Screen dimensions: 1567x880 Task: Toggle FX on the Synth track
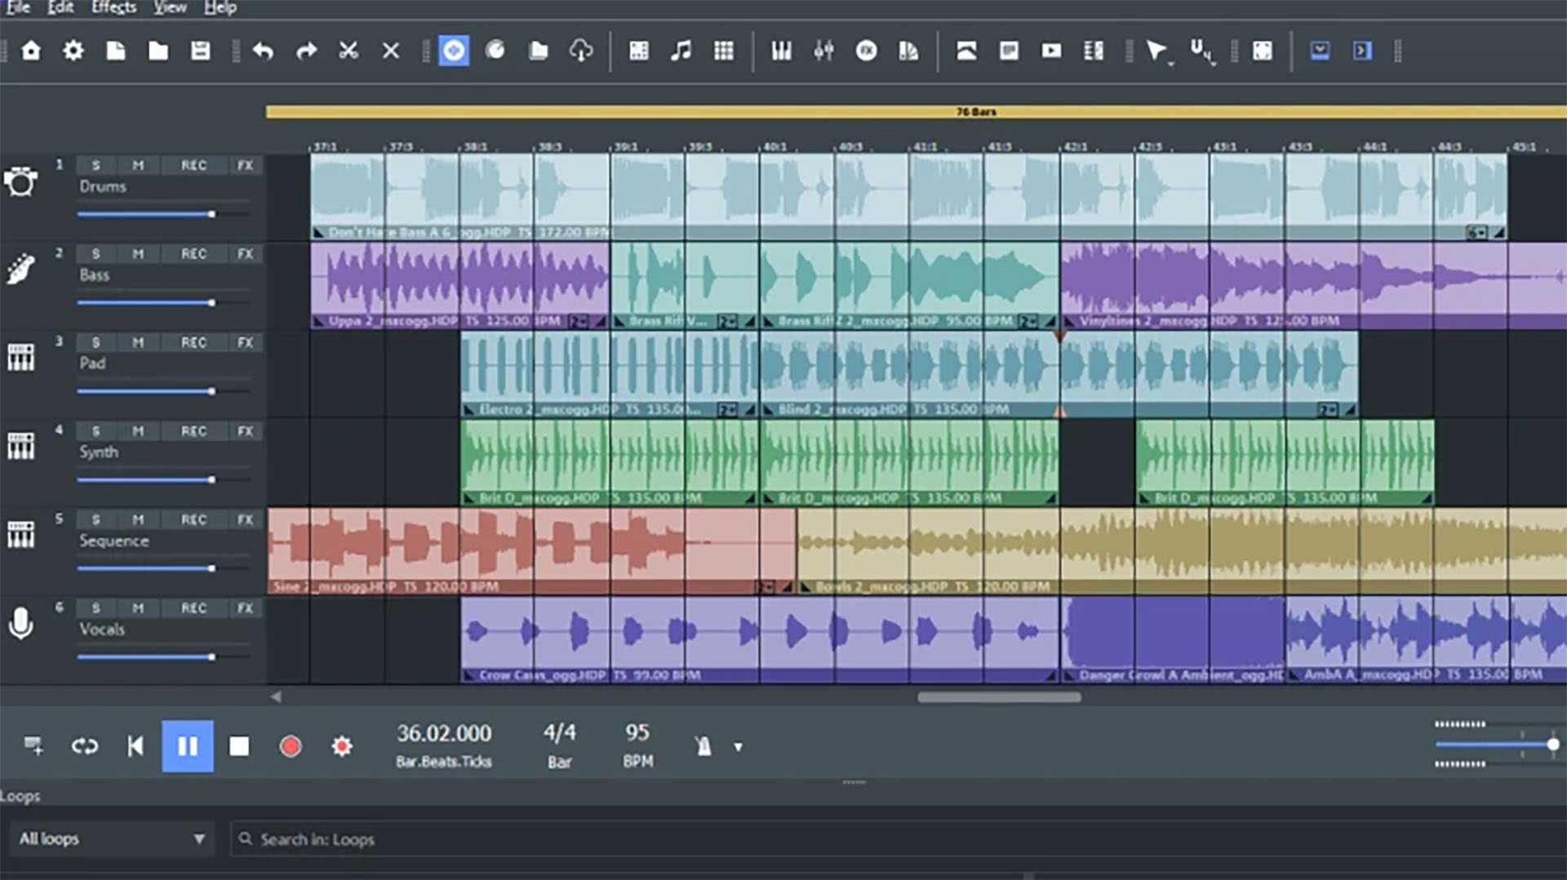[245, 431]
